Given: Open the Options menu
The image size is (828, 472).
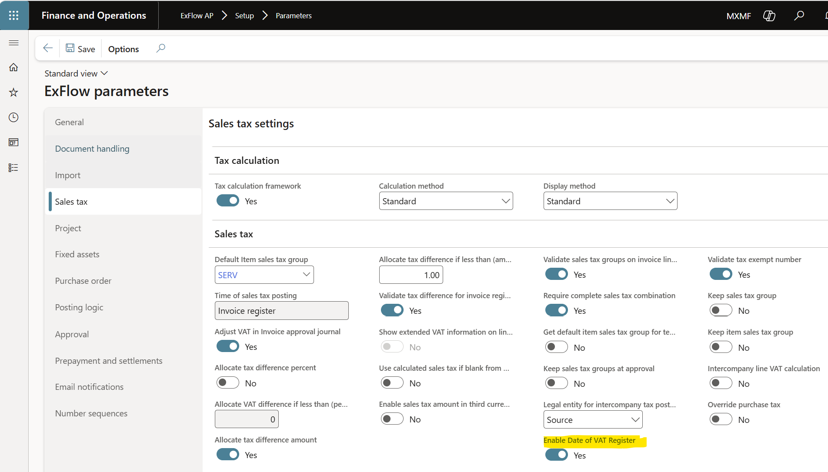Looking at the screenshot, I should tap(124, 49).
